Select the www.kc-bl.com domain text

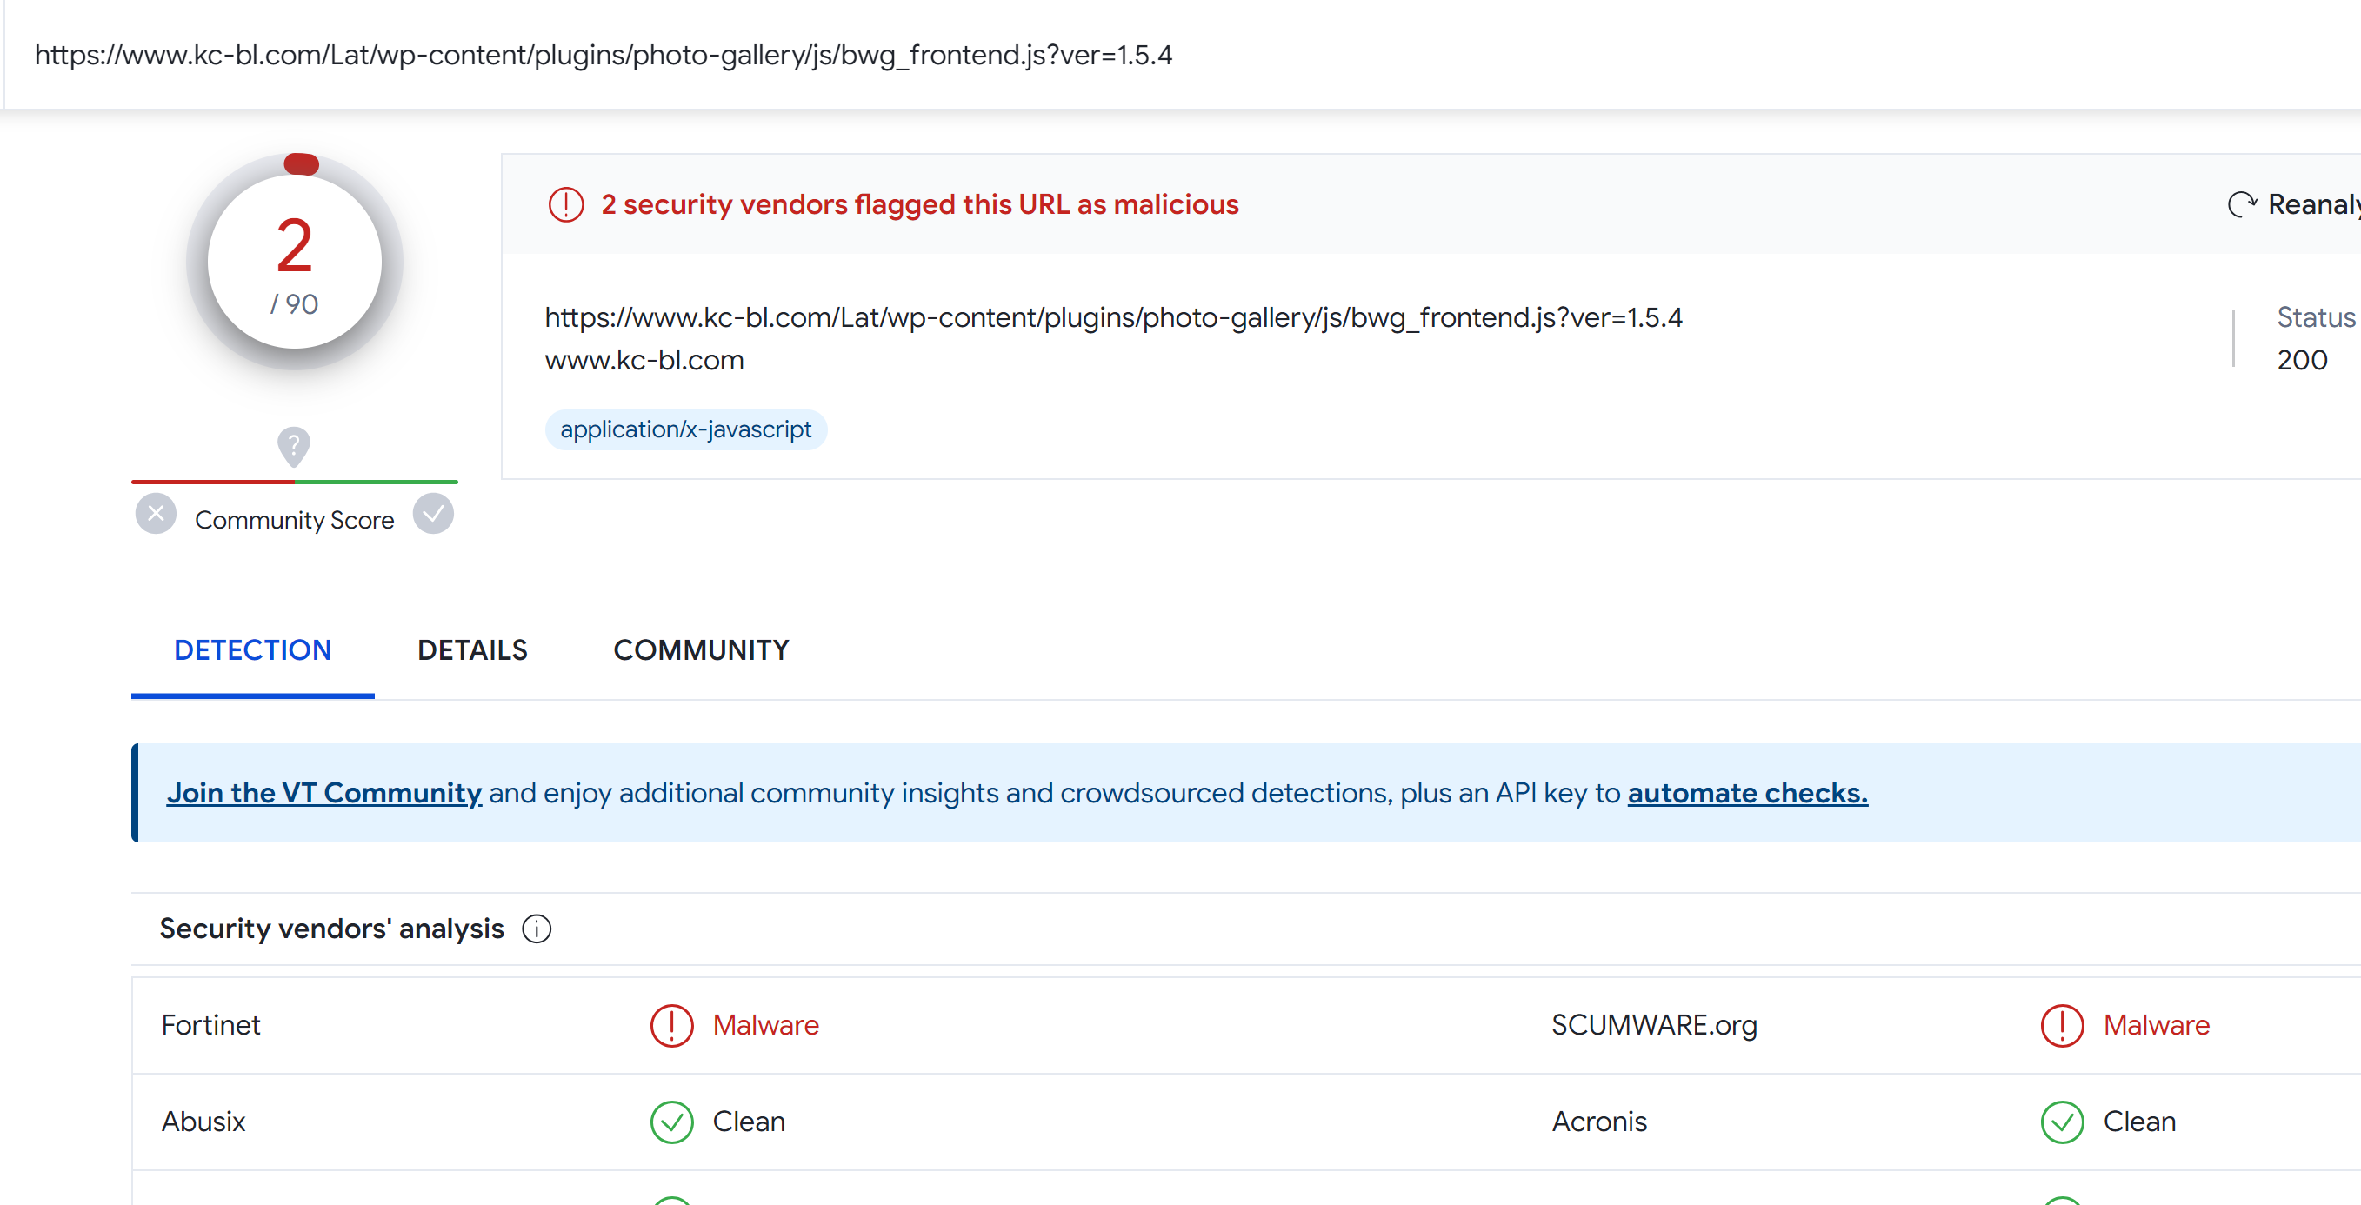point(644,360)
